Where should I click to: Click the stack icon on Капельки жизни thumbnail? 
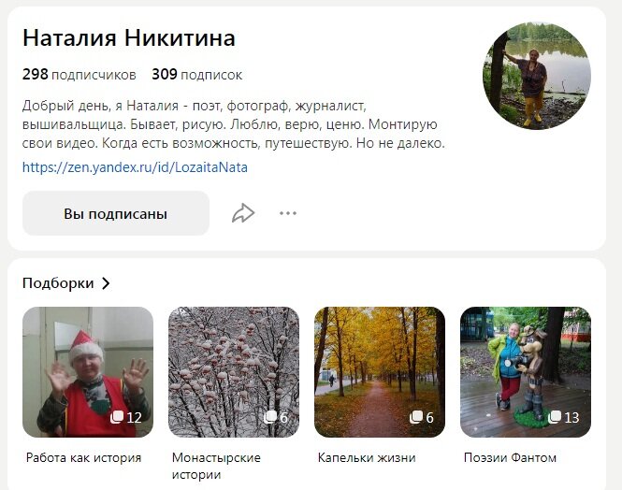click(416, 417)
